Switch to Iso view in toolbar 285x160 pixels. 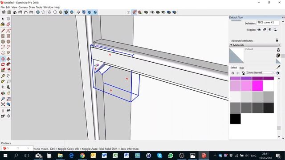(4, 12)
